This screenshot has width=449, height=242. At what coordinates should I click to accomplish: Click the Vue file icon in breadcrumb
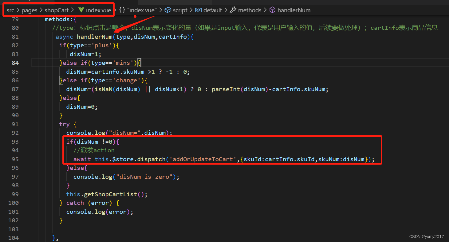click(x=81, y=10)
